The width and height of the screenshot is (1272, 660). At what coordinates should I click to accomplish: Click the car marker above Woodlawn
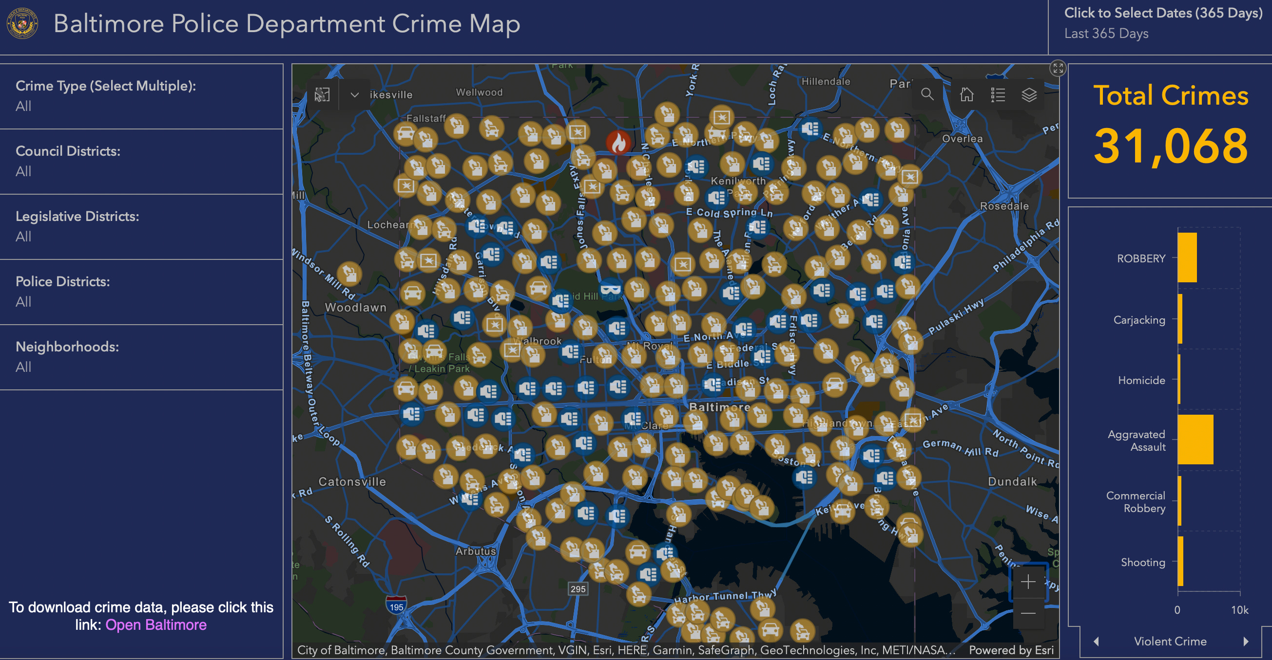pyautogui.click(x=413, y=293)
